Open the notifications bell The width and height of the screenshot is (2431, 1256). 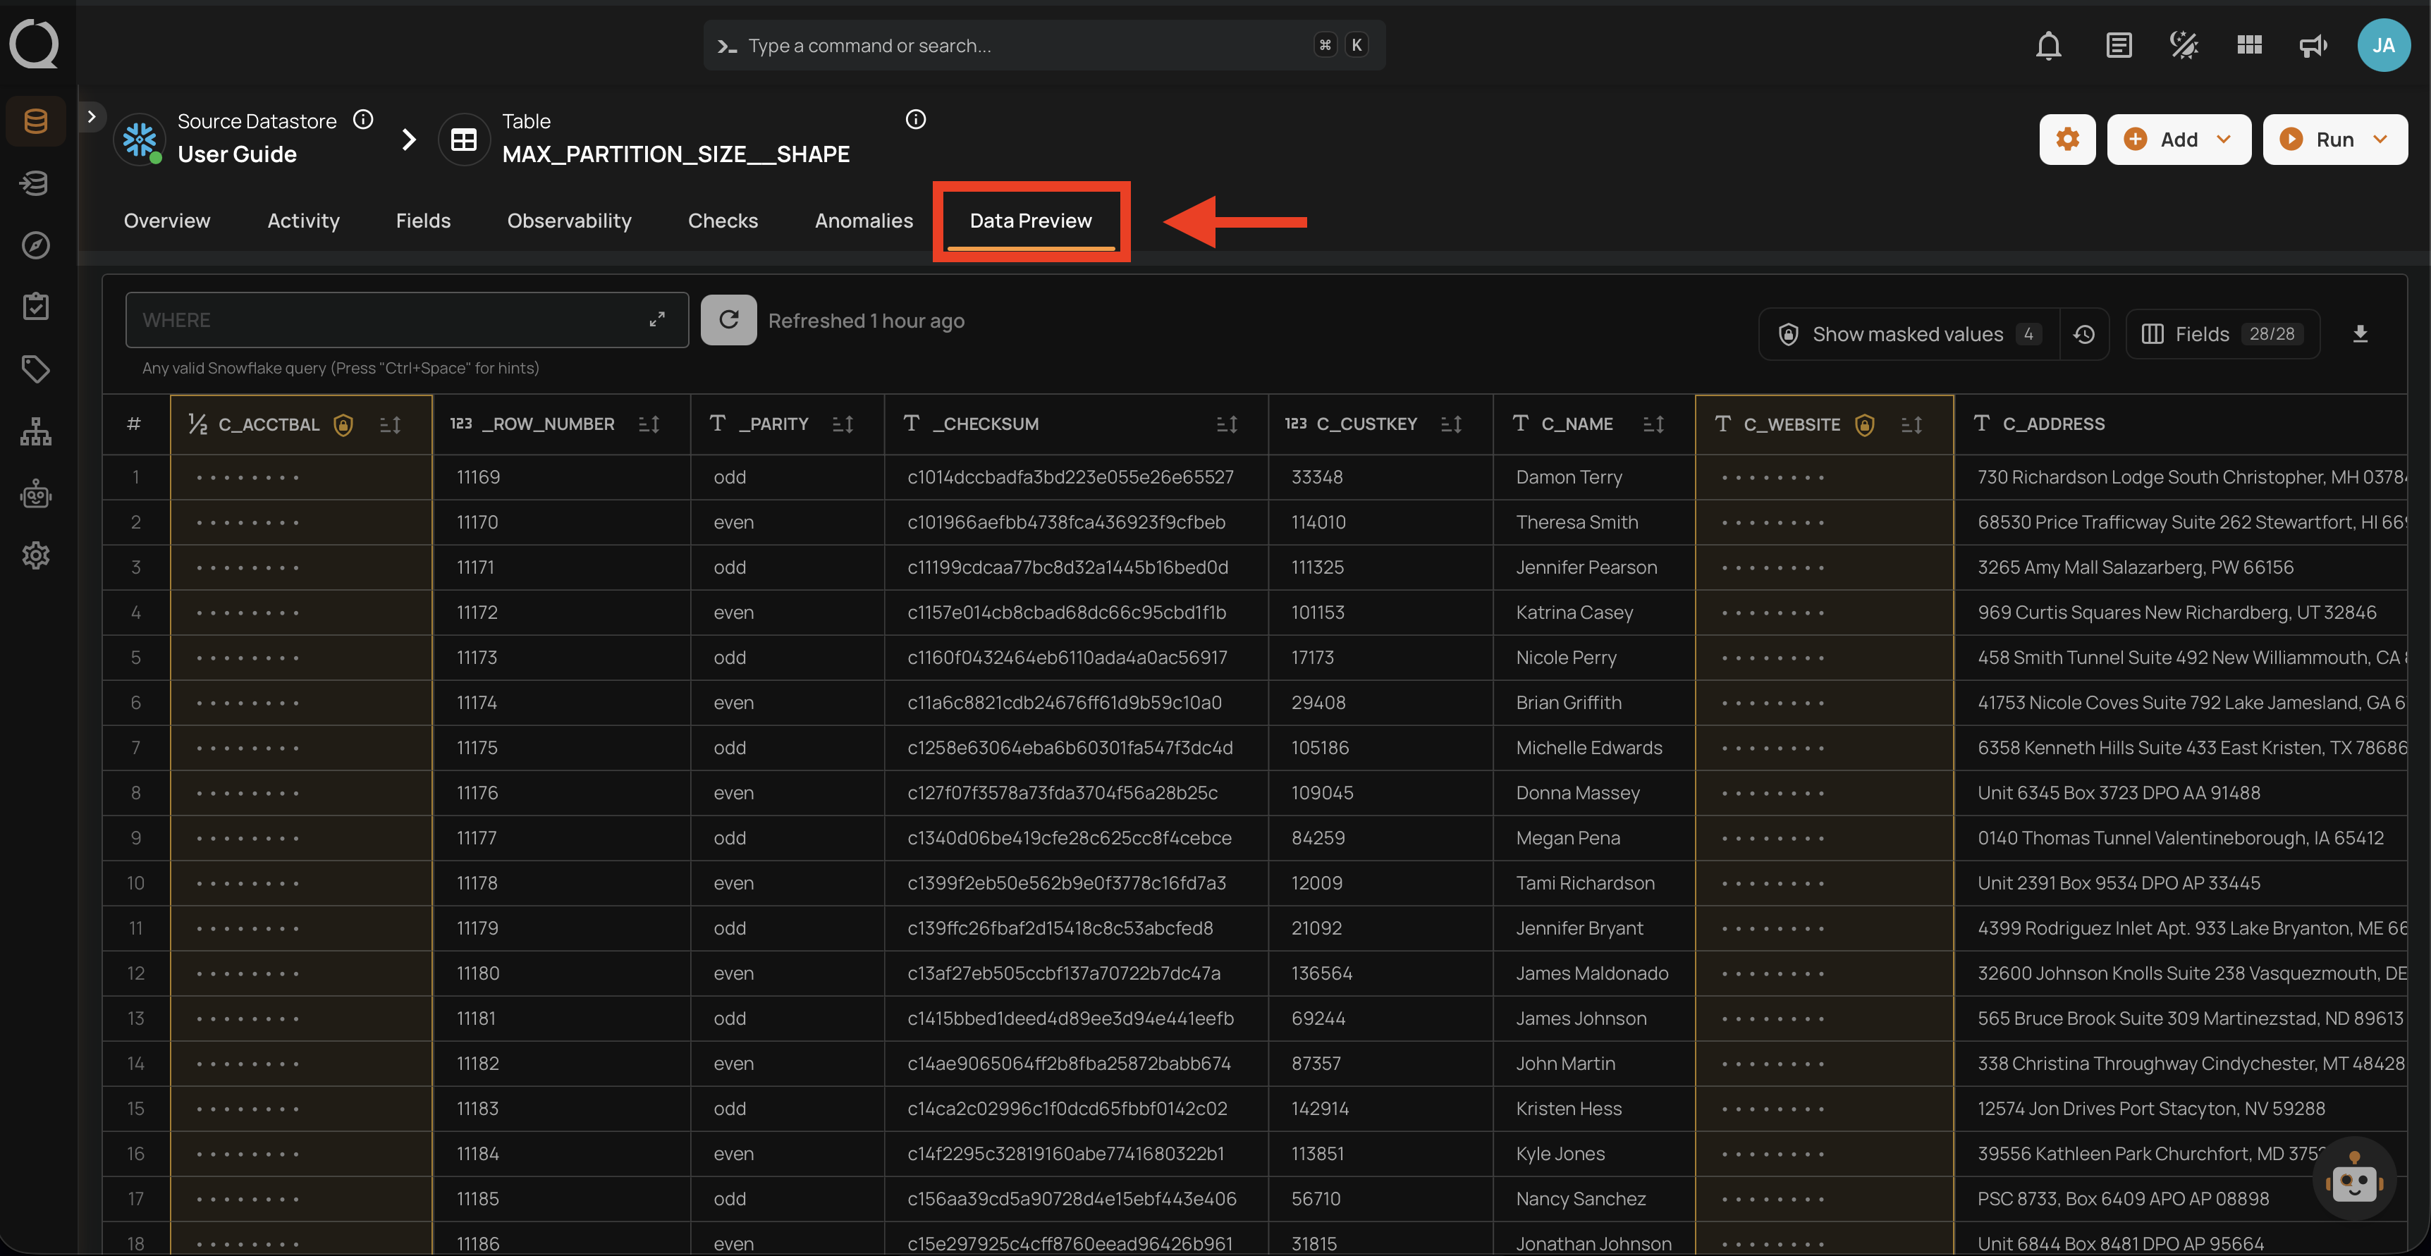coord(2048,44)
